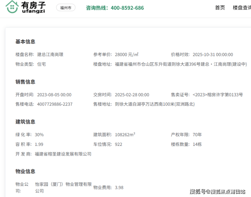The height and width of the screenshot is (197, 251).
Task: Click the 有房子 ufangzi logo text
Action: pyautogui.click(x=33, y=7)
